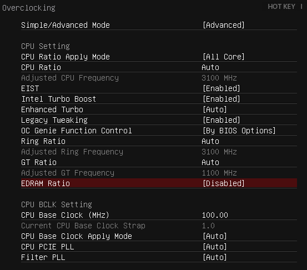Open the [All Core] option list
307x270 pixels.
224,57
